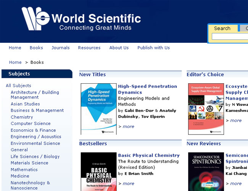The height and width of the screenshot is (191, 248).
Task: Open Medicine subject
Action: [20, 176]
